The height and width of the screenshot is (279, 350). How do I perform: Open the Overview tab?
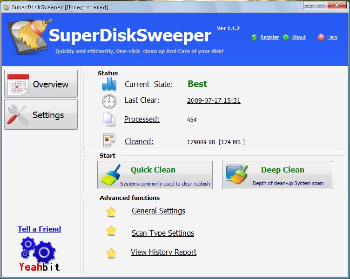point(41,84)
